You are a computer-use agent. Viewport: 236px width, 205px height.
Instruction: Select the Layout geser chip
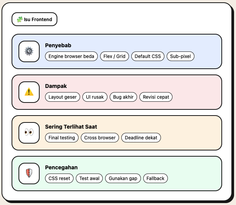click(62, 97)
